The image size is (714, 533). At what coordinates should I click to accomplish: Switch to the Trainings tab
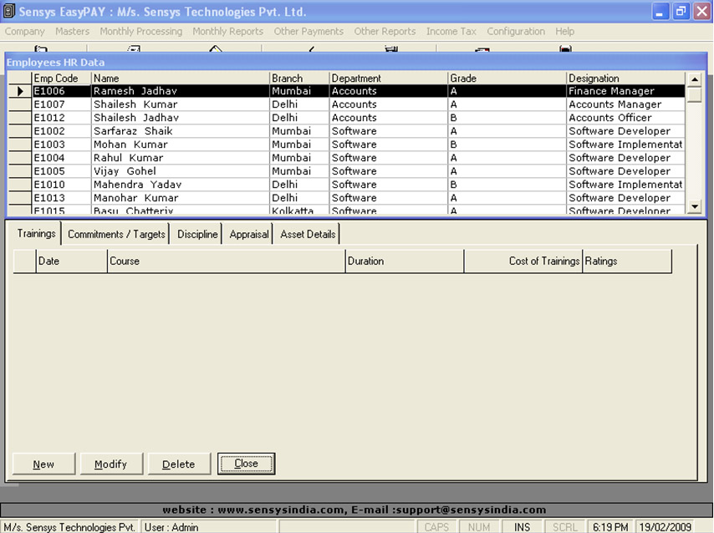click(36, 233)
